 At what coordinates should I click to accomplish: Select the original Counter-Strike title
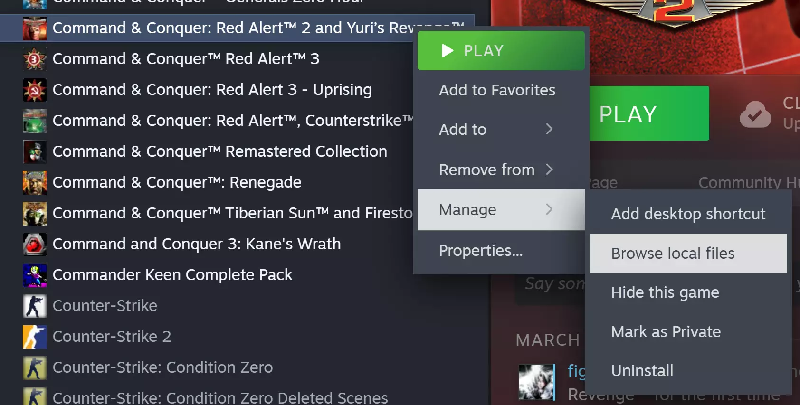105,306
